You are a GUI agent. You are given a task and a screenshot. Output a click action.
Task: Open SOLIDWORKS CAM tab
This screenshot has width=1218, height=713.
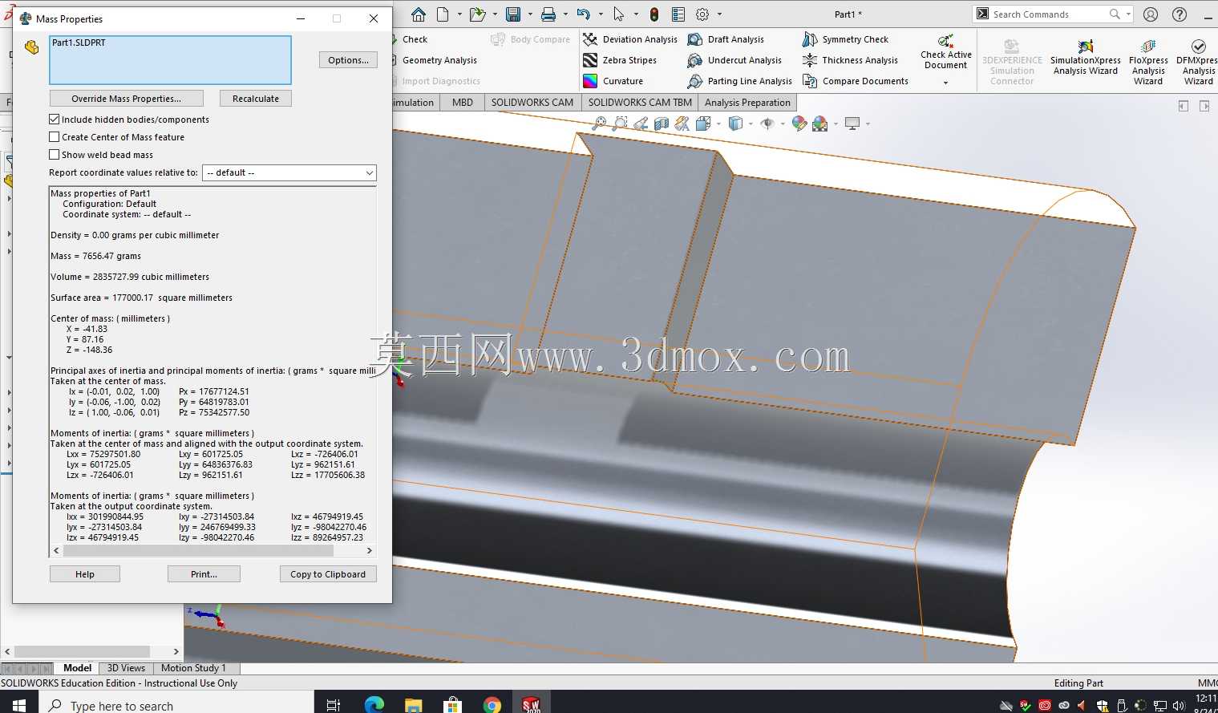click(532, 103)
